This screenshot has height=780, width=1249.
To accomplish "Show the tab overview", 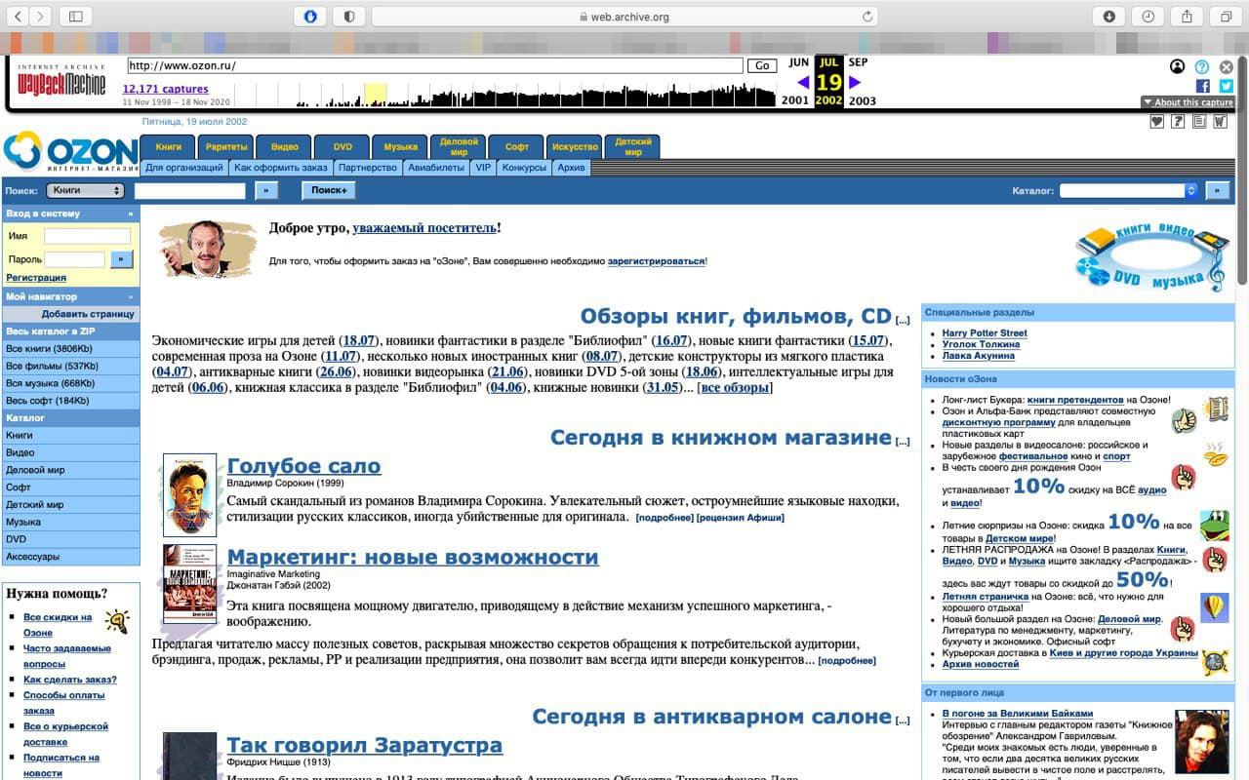I will click(1226, 17).
